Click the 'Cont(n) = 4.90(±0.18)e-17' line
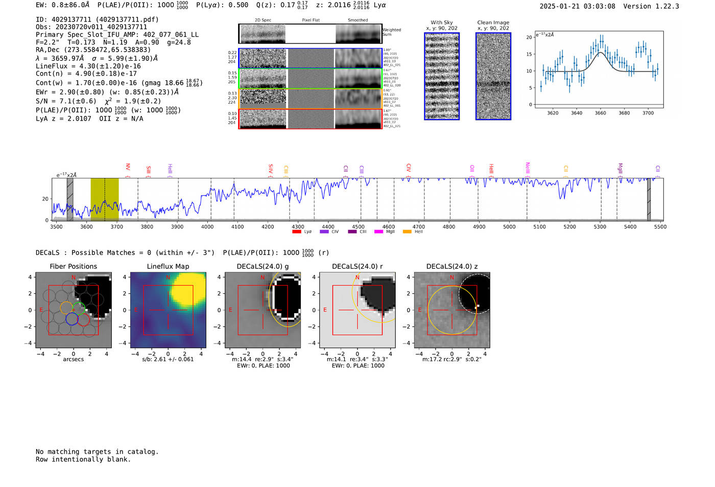The width and height of the screenshot is (715, 487). click(x=86, y=74)
